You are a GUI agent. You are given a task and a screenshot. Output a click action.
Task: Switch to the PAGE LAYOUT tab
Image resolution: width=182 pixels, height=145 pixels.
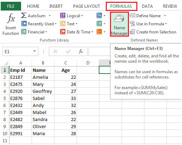(86, 6)
